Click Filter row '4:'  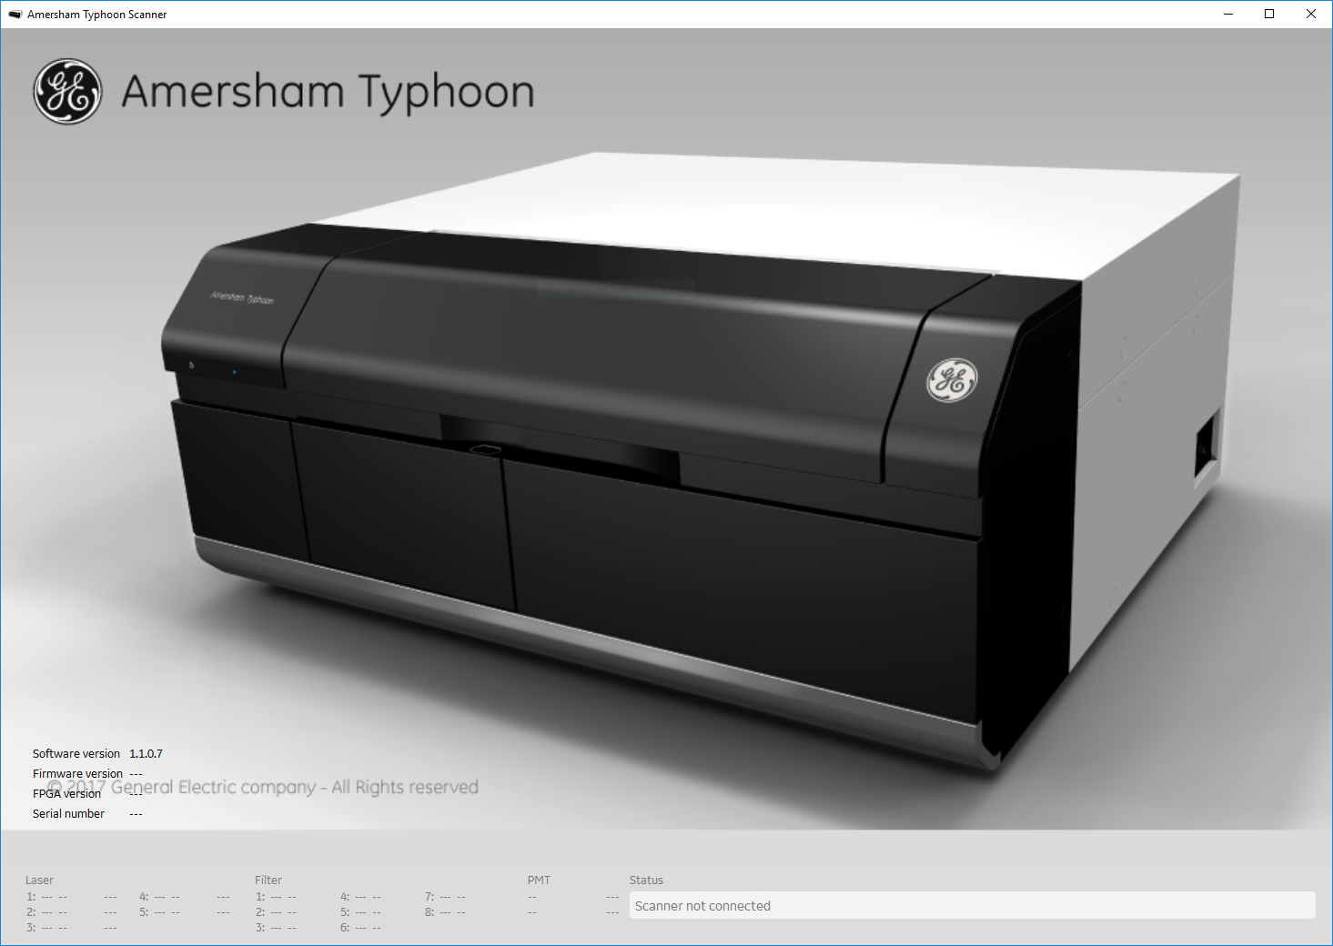click(360, 897)
